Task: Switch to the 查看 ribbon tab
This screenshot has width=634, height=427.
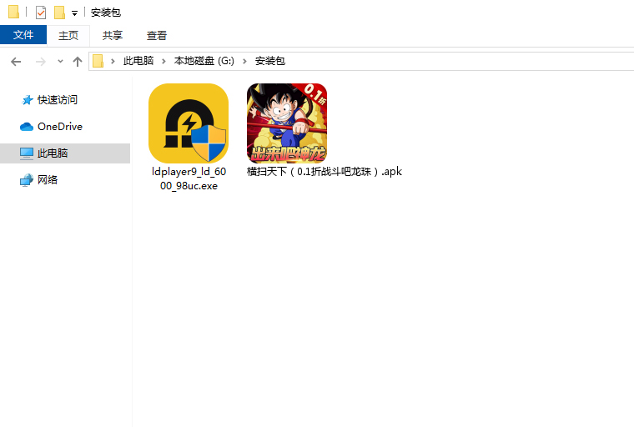Action: tap(157, 35)
